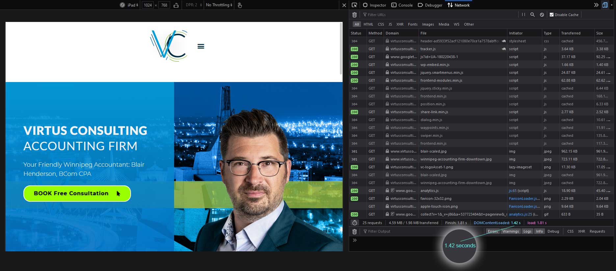This screenshot has height=271, width=616.
Task: Open the No Throttling dropdown
Action: (x=219, y=5)
